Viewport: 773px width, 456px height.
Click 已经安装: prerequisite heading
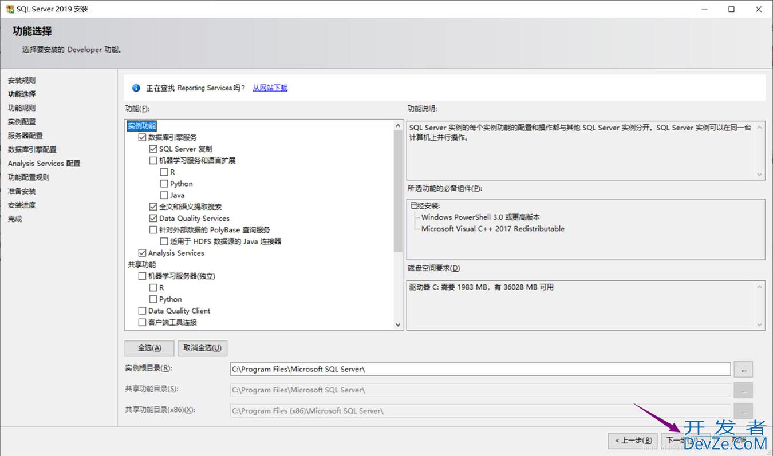point(425,206)
